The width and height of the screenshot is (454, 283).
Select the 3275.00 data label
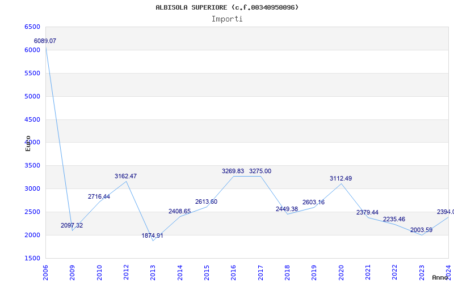tap(260, 171)
